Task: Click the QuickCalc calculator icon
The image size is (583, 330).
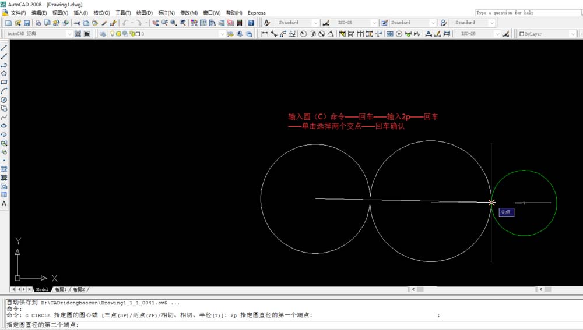Action: (x=240, y=23)
